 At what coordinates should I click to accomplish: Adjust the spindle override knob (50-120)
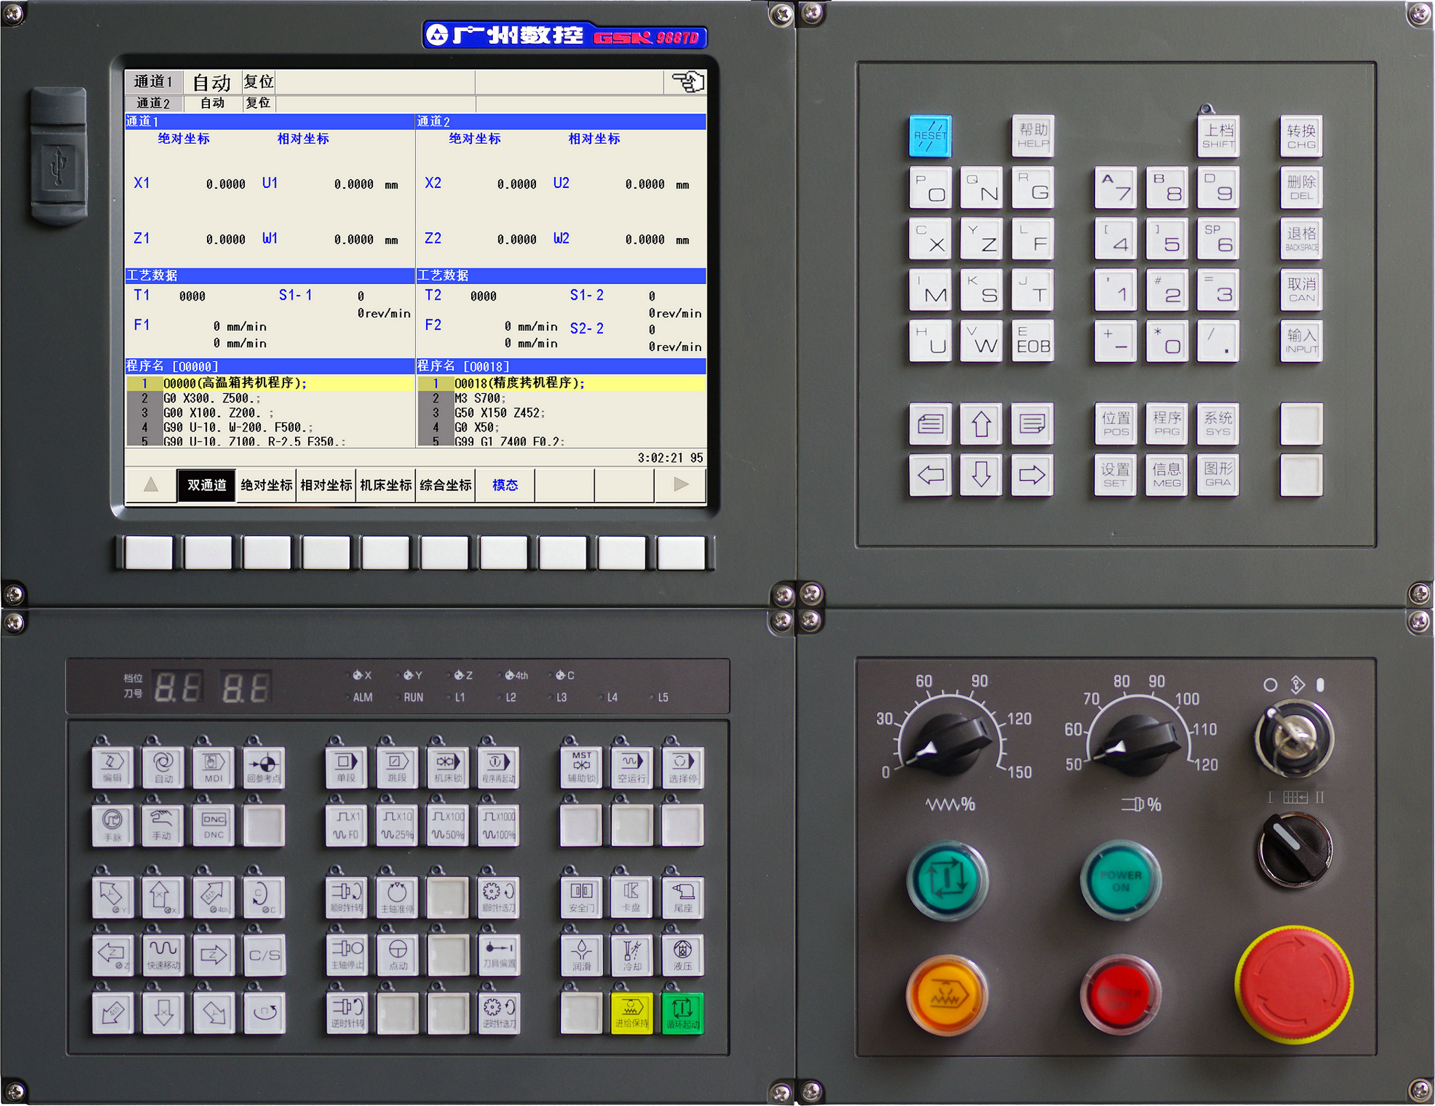tap(1139, 745)
